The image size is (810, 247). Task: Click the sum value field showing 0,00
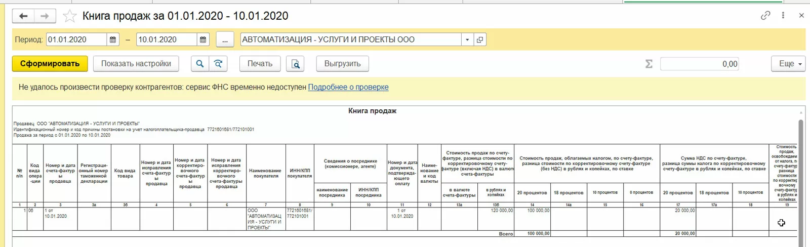pyautogui.click(x=699, y=64)
